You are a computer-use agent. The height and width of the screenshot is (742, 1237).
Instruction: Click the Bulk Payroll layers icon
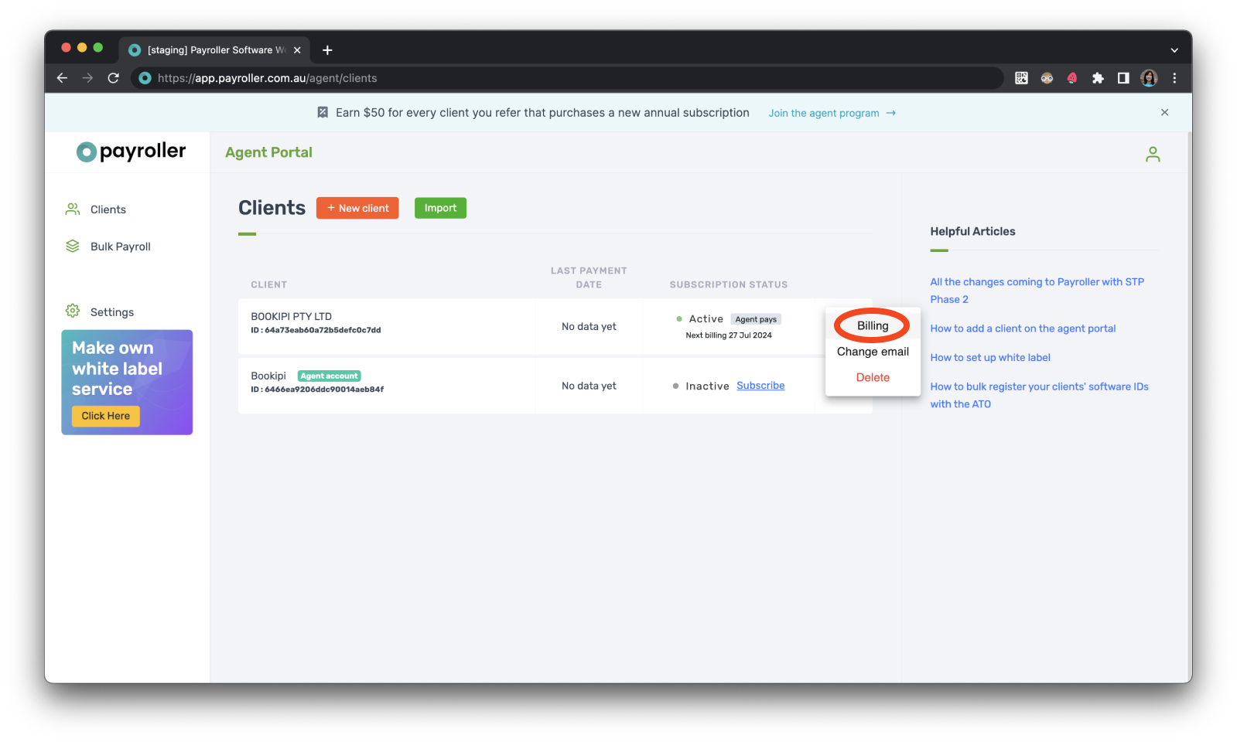click(x=73, y=246)
